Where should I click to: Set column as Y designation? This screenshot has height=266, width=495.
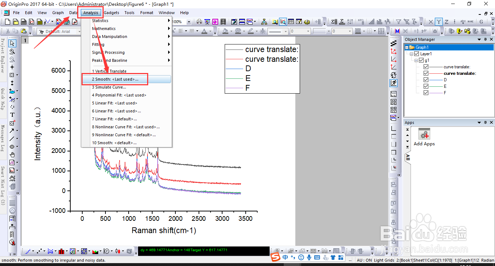[x=439, y=22]
